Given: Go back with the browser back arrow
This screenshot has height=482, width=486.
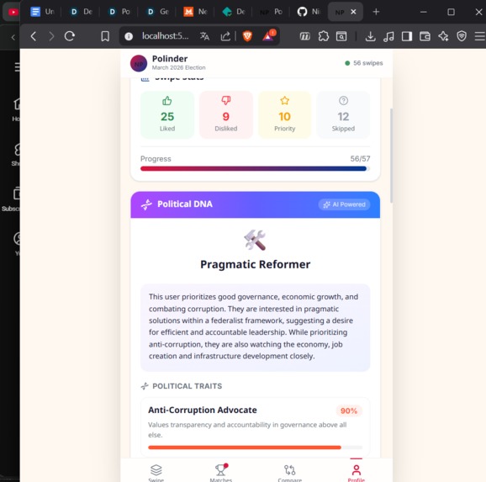Looking at the screenshot, I should (x=34, y=36).
